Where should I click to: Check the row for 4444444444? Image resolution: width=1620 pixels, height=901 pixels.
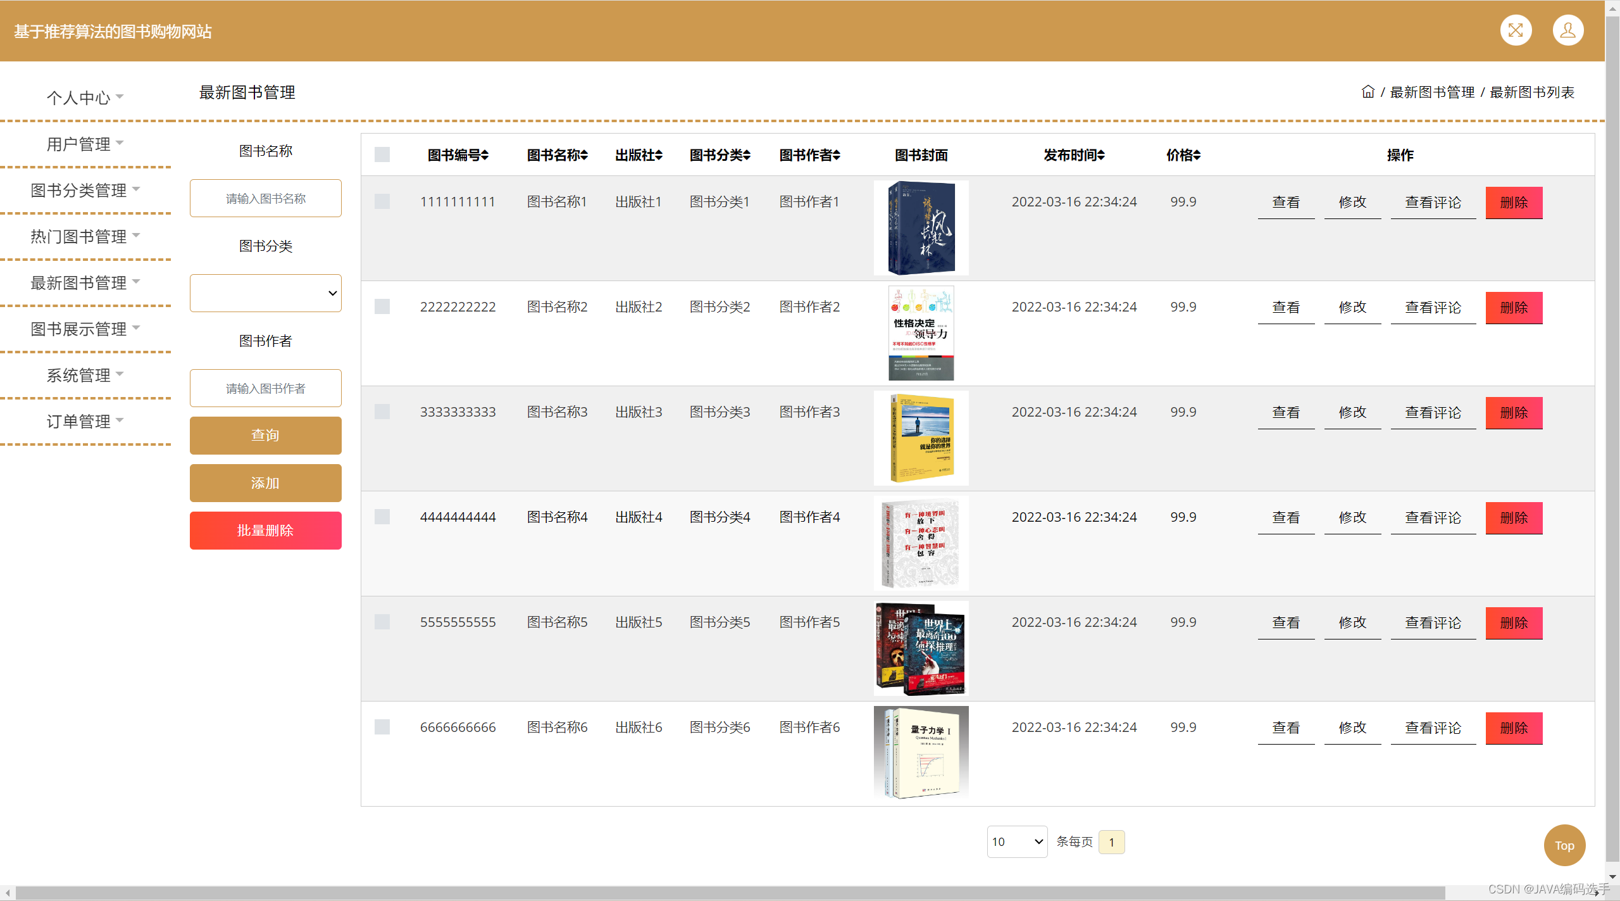click(x=382, y=517)
